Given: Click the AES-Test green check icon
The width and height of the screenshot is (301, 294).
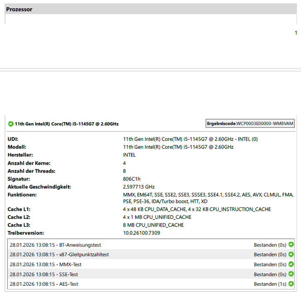Looking at the screenshot, I should coord(291,284).
